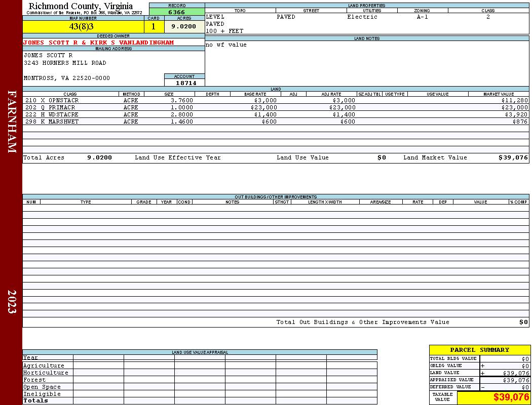532x405 pixels.
Task: Click the acres value 9.0200 field
Action: 184,26
